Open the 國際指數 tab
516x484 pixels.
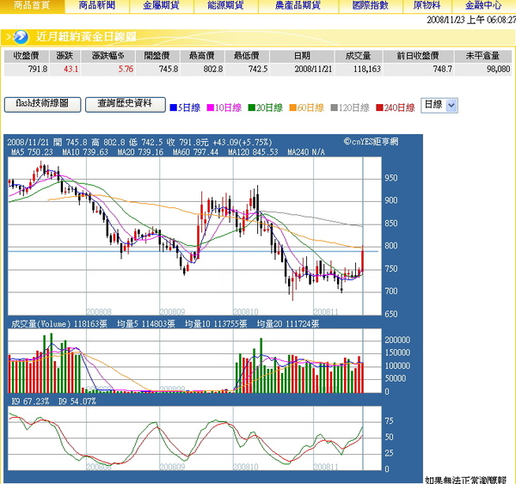(x=371, y=6)
